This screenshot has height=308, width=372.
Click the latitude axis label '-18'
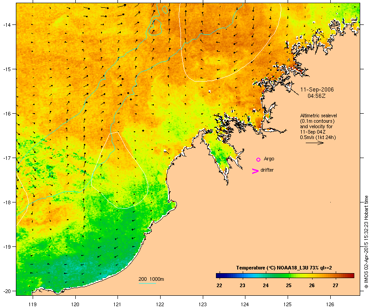pos(6,202)
